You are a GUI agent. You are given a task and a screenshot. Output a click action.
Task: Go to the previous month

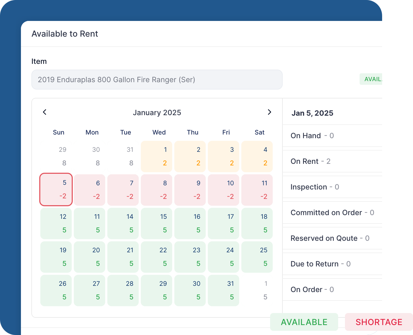[x=45, y=112]
